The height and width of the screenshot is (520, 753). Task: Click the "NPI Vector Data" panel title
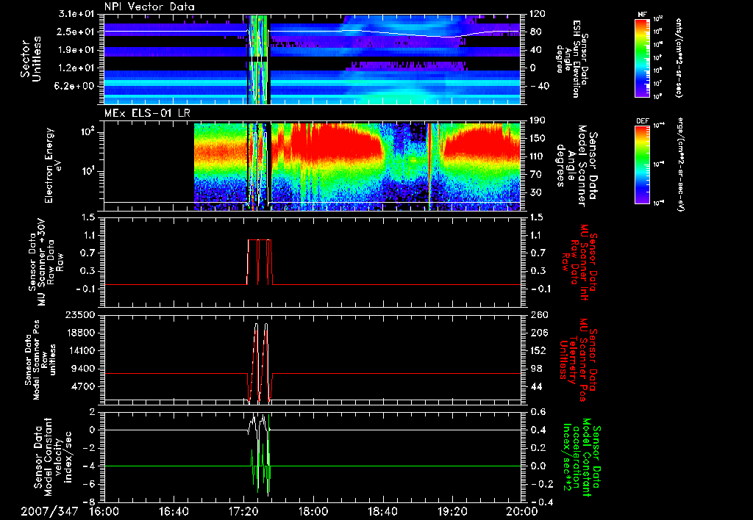149,7
